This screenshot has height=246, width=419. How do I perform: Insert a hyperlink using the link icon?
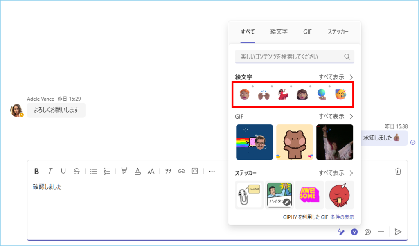tap(181, 172)
